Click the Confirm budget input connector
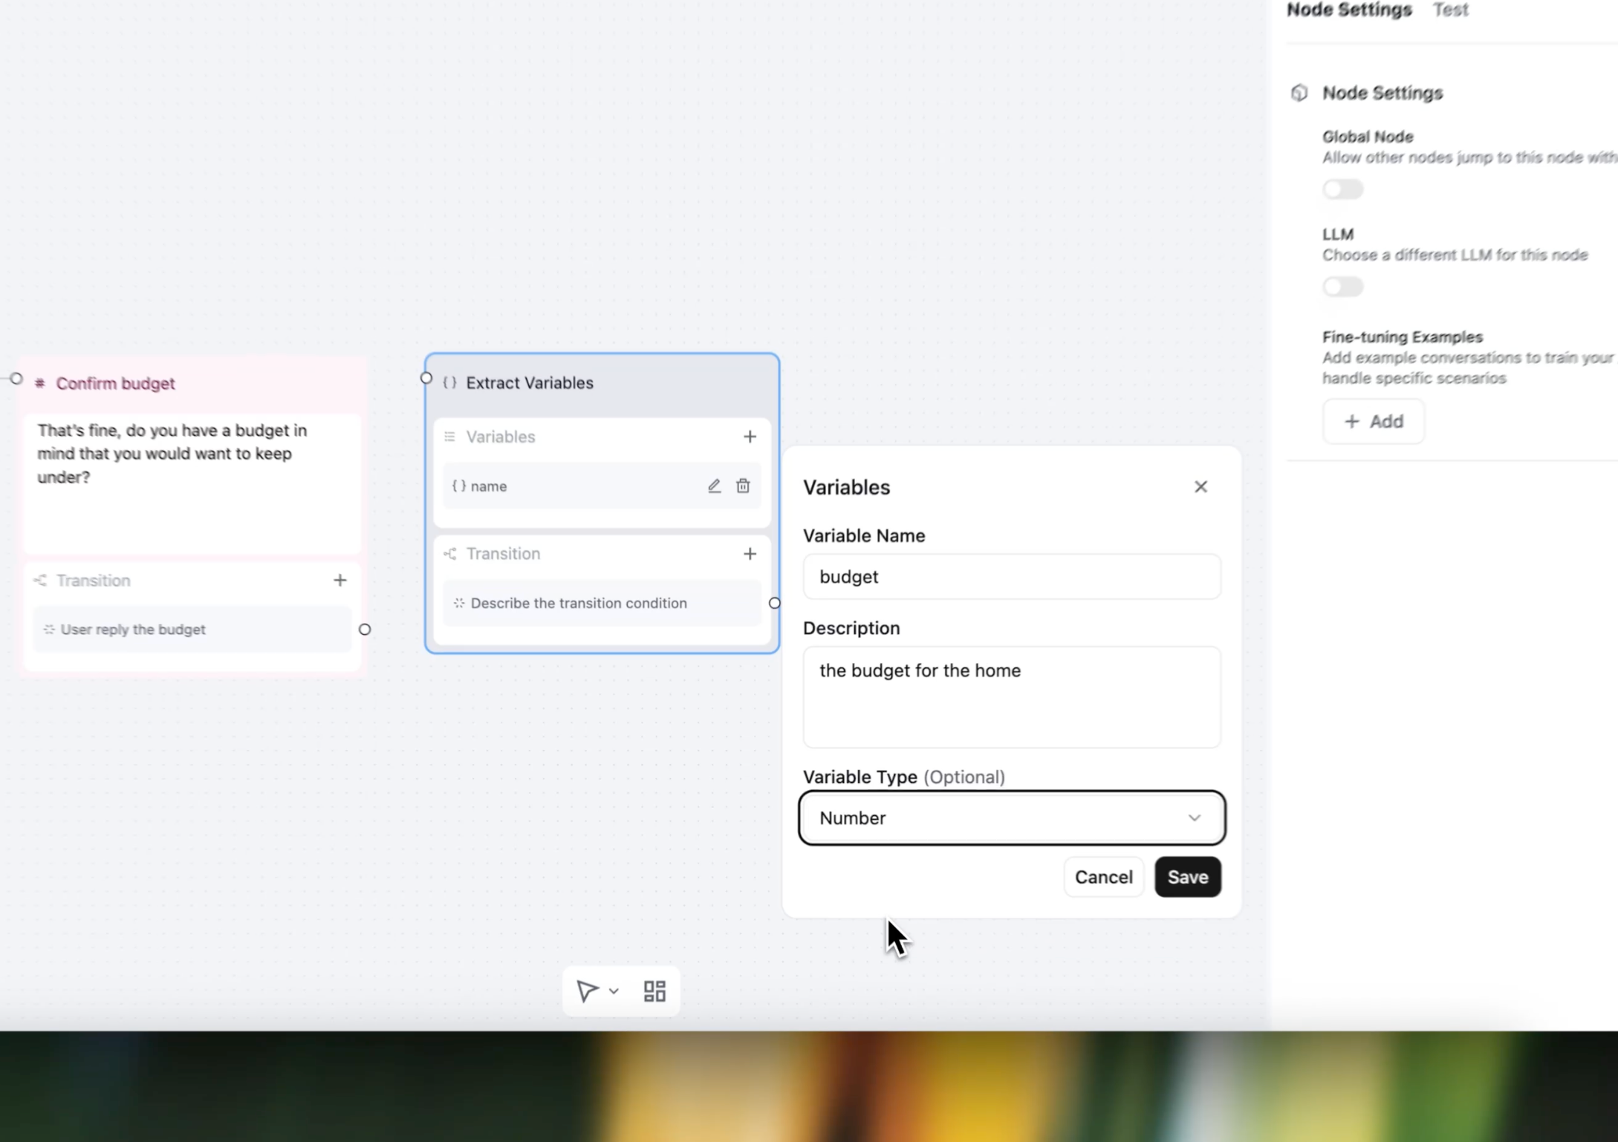This screenshot has height=1142, width=1618. click(16, 379)
